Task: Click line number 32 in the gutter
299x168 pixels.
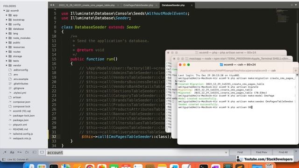Action: [x=54, y=137]
